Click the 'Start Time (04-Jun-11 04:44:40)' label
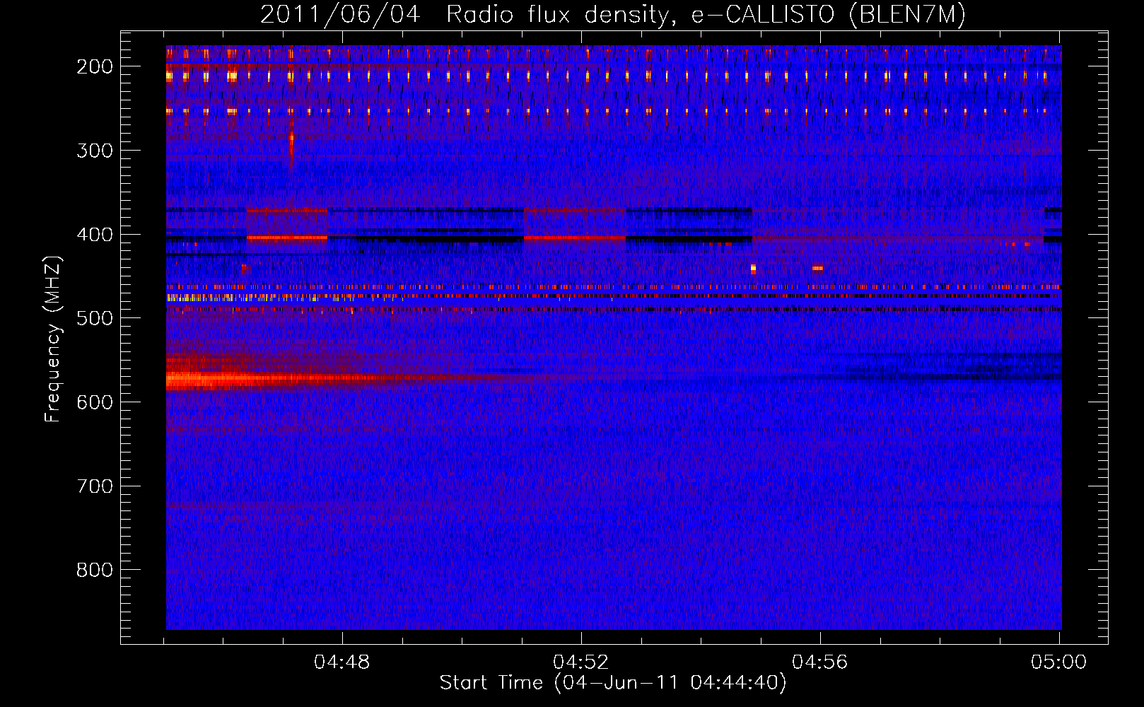The width and height of the screenshot is (1144, 707). coord(613,683)
